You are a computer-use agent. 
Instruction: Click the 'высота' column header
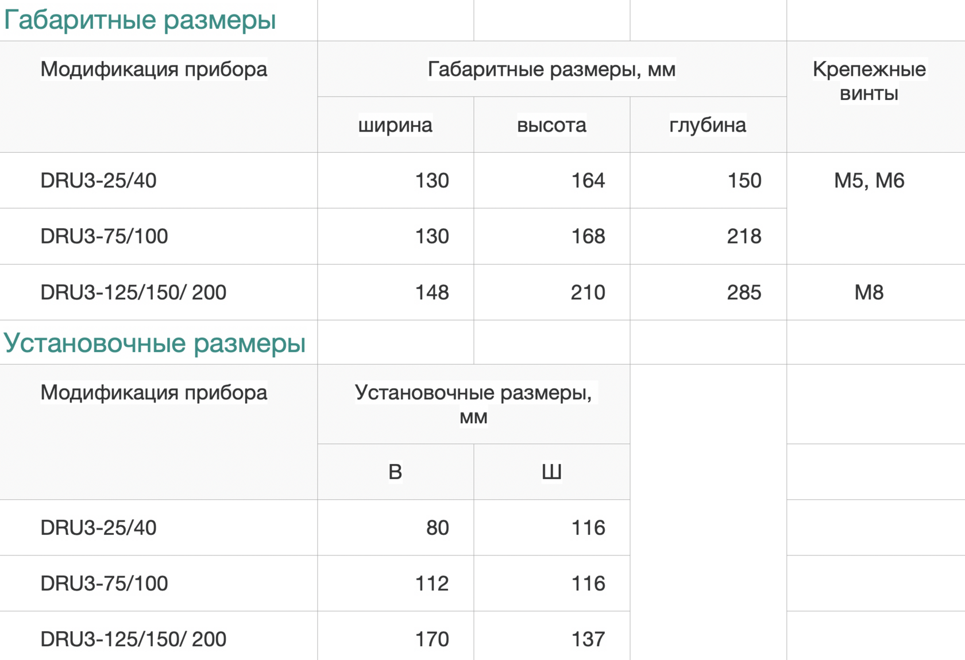551,125
